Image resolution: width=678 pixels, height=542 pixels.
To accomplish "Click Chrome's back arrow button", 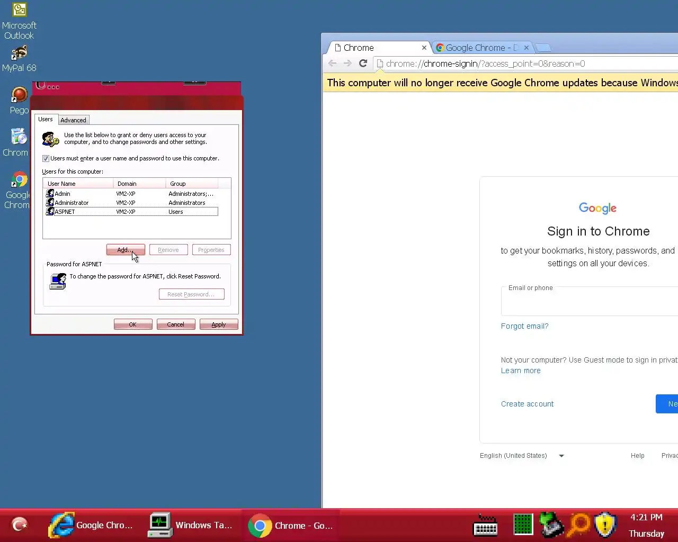I will pyautogui.click(x=332, y=64).
